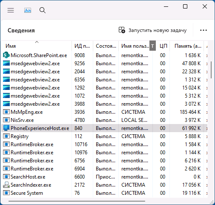Click icon of RuntimeBroker.exe PID 10976
The height and width of the screenshot is (205, 215).
[x=6, y=153]
